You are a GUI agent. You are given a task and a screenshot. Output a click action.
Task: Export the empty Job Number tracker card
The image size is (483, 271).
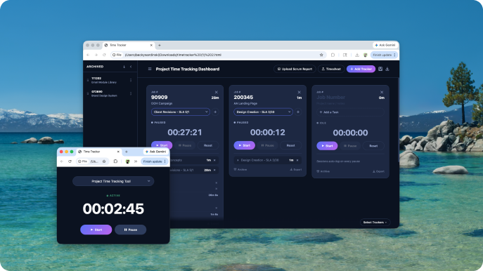378,171
